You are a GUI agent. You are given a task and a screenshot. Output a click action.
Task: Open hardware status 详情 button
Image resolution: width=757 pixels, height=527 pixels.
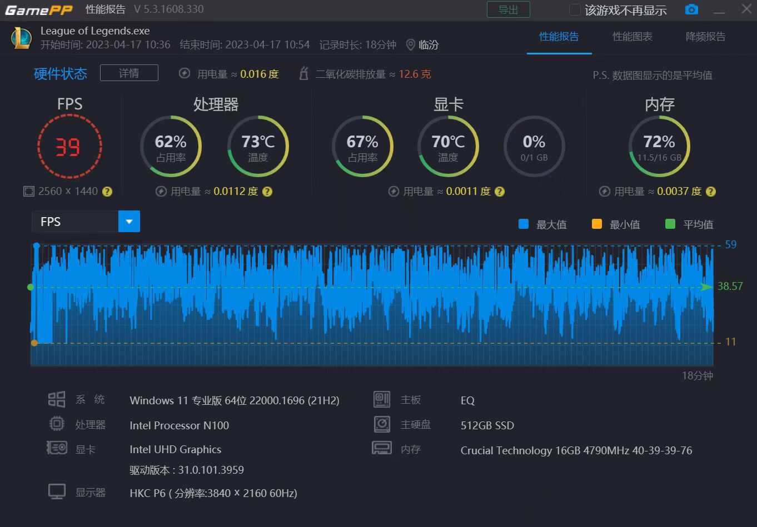[129, 73]
